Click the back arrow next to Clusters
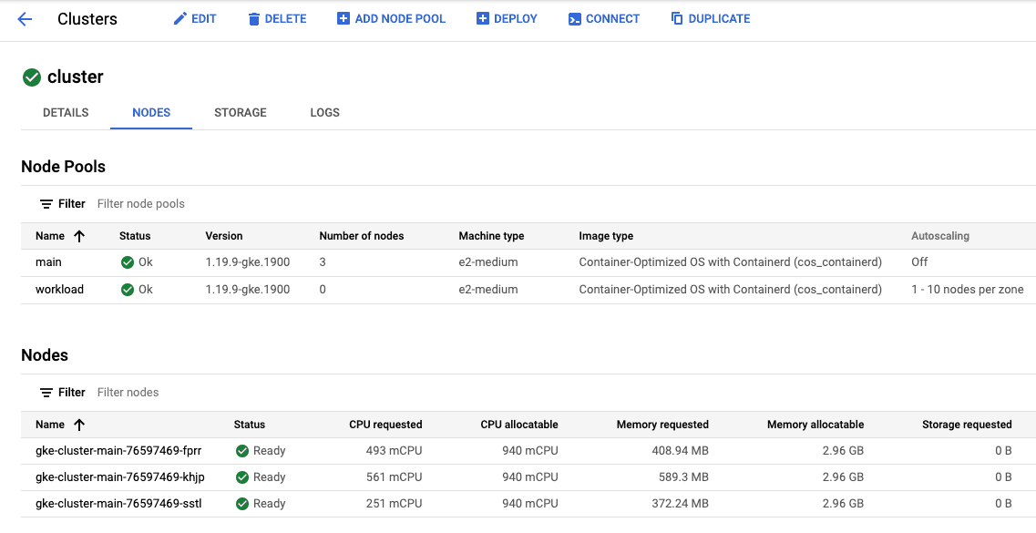 click(x=25, y=19)
